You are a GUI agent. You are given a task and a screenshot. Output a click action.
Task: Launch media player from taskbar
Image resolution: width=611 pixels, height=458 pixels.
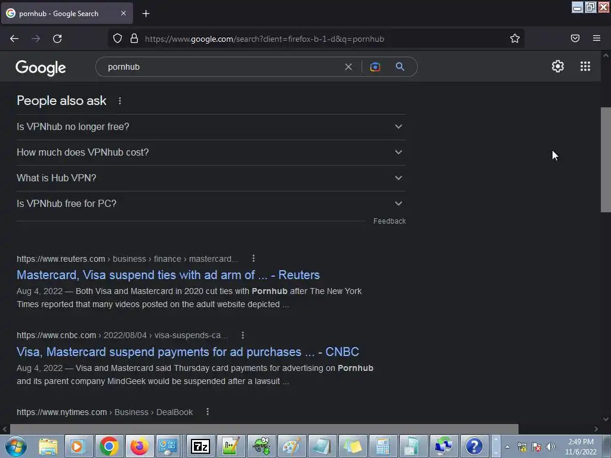78,446
